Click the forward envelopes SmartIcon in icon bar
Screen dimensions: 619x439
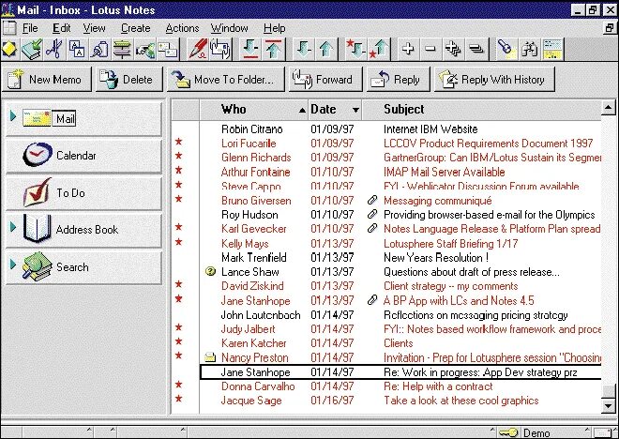220,50
